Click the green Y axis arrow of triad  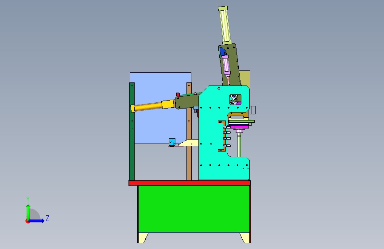(28, 213)
